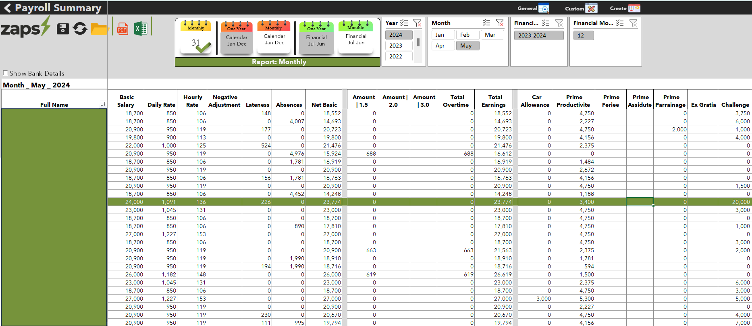752x326 pixels.
Task: Select the One Year Calendar Jan-Dec report
Action: pyautogui.click(x=237, y=37)
